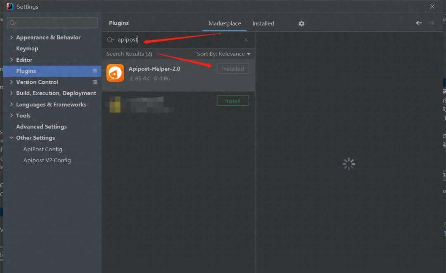Open the plugins gear settings icon

pos(301,23)
